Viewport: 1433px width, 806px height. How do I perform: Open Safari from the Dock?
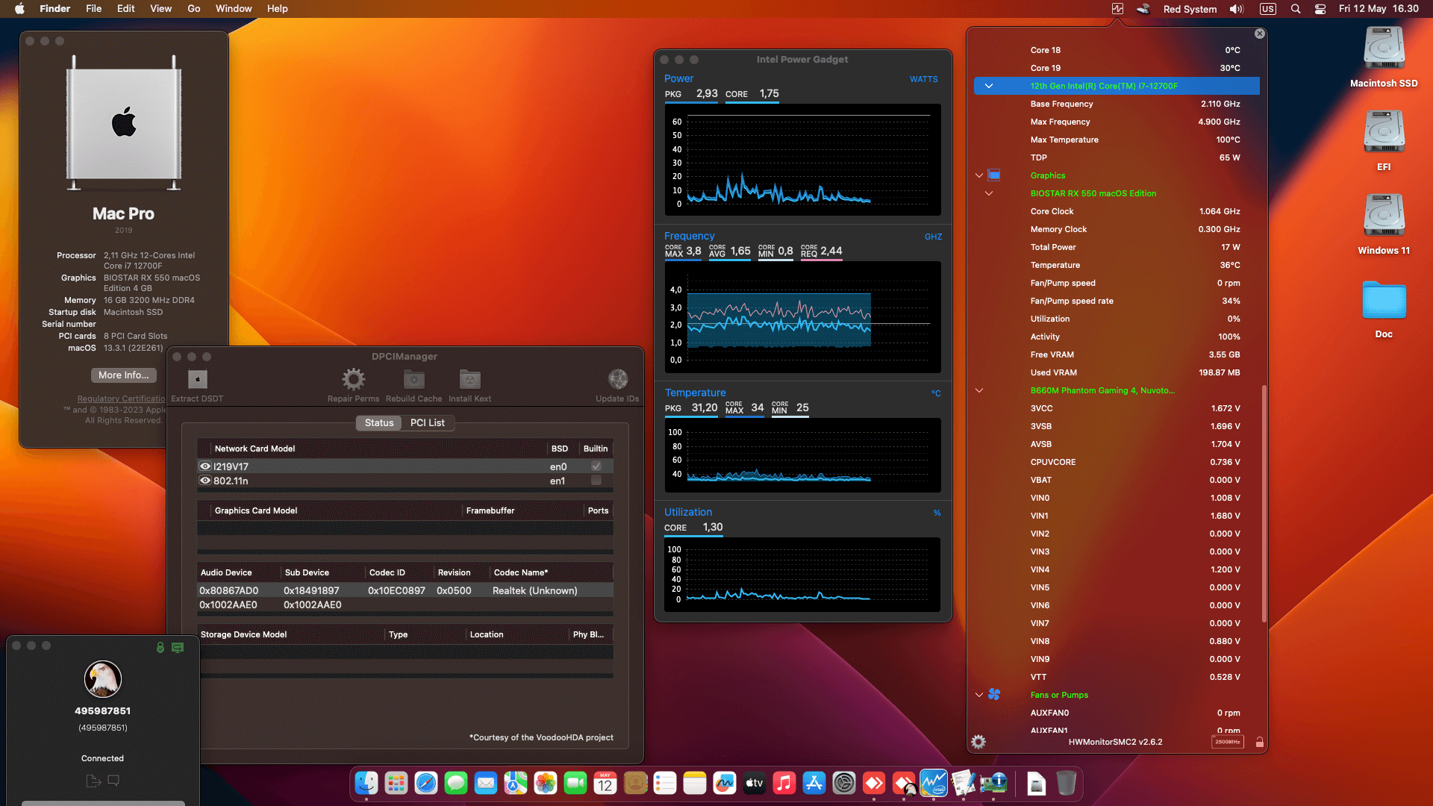(x=426, y=783)
